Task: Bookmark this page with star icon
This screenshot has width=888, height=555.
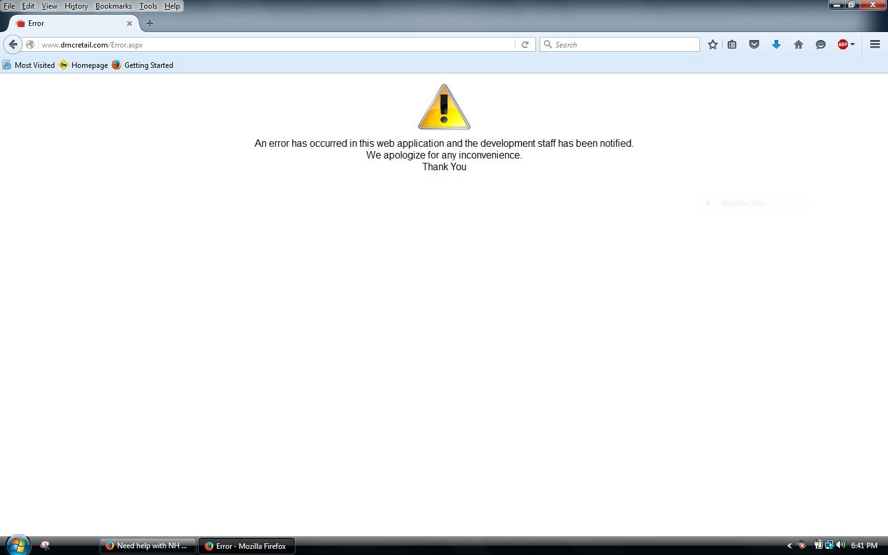Action: (x=713, y=44)
